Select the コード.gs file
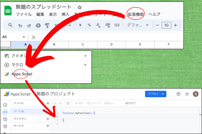The height and width of the screenshot is (134, 202). coord(31,111)
